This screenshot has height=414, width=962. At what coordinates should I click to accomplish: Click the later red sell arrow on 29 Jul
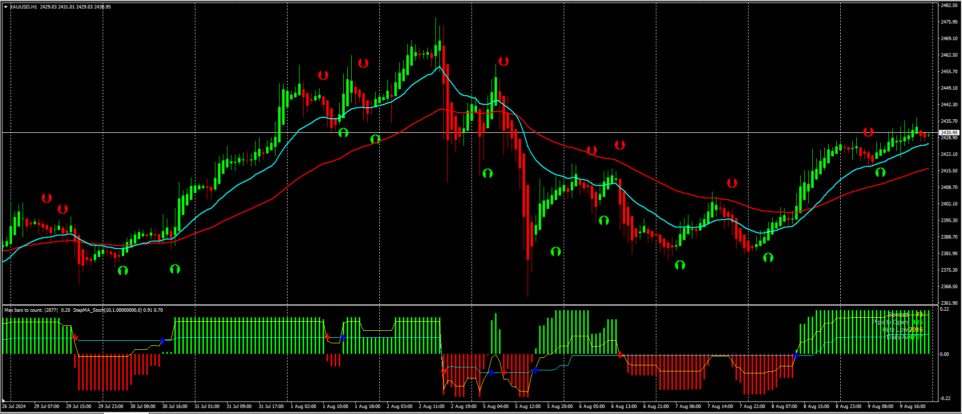[x=63, y=209]
